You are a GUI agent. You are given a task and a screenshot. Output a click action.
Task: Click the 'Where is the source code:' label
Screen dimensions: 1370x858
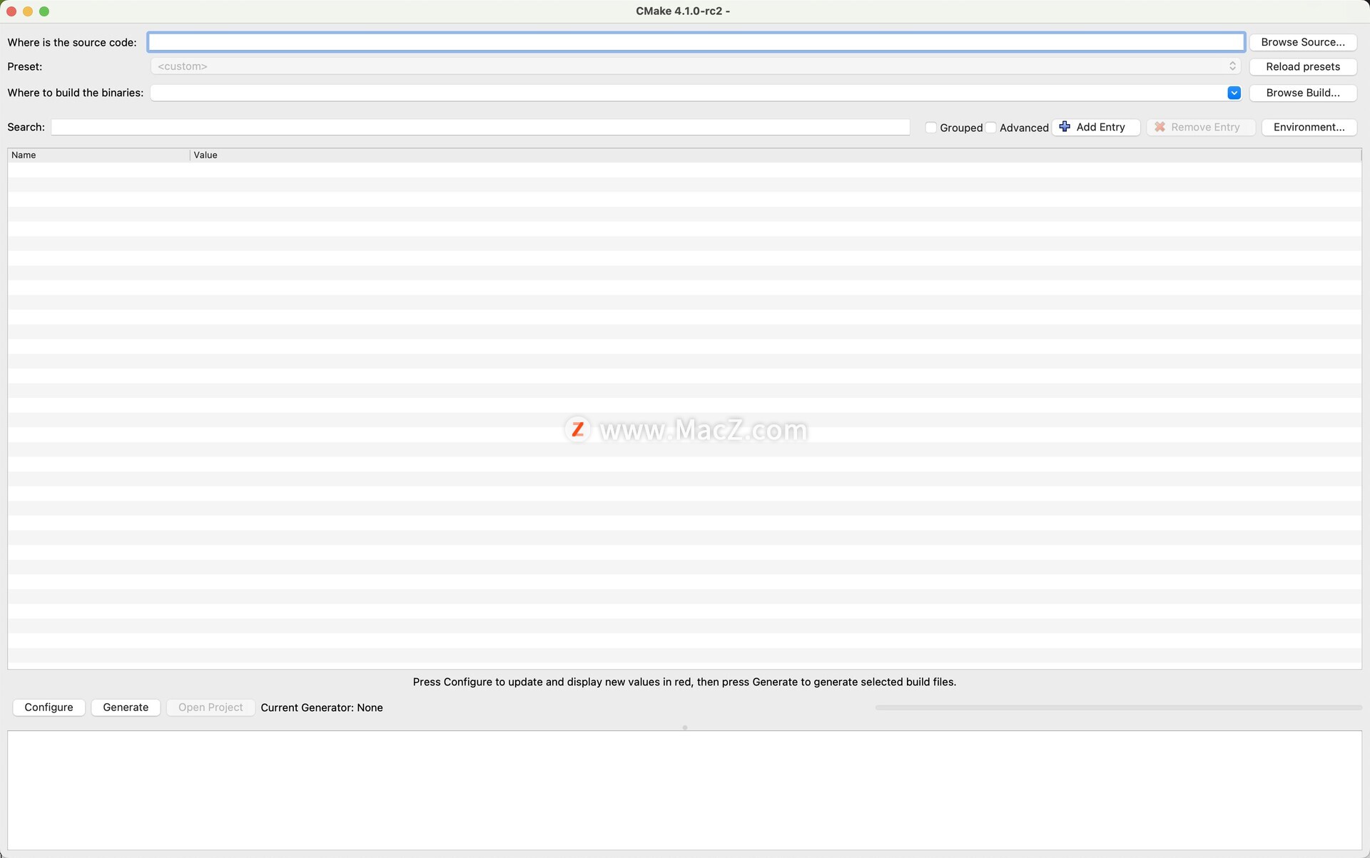pyautogui.click(x=72, y=42)
